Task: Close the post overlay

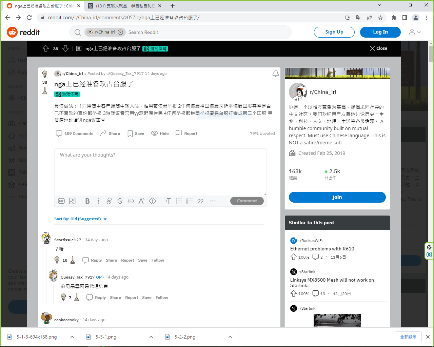Action: (378, 48)
